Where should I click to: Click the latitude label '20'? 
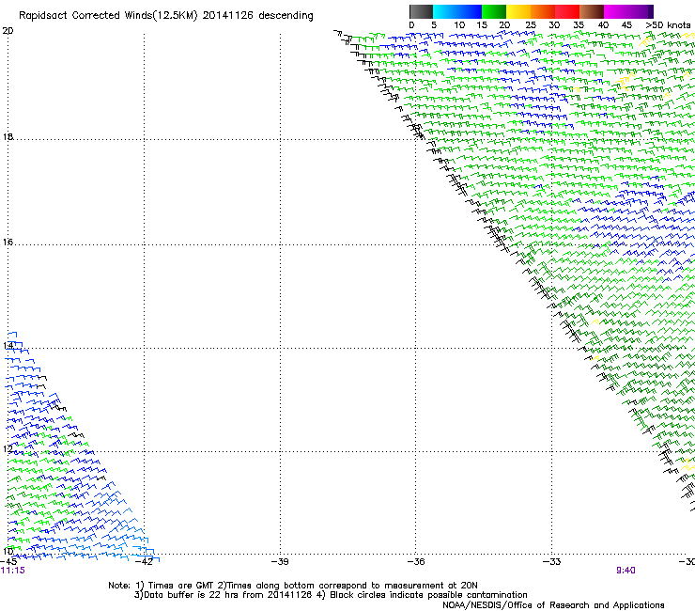click(x=8, y=31)
